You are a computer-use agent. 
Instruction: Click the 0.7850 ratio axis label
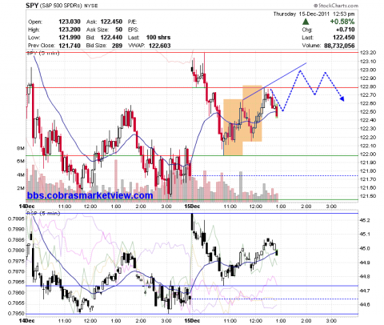tap(17, 314)
